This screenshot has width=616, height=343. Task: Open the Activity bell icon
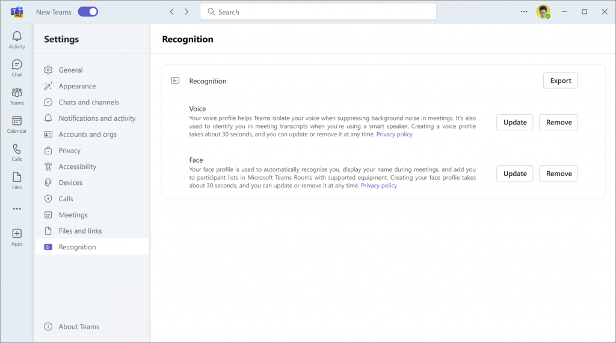click(x=17, y=37)
